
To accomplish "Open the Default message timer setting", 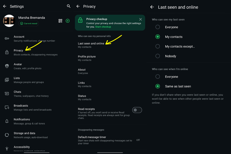I will tap(110, 140).
